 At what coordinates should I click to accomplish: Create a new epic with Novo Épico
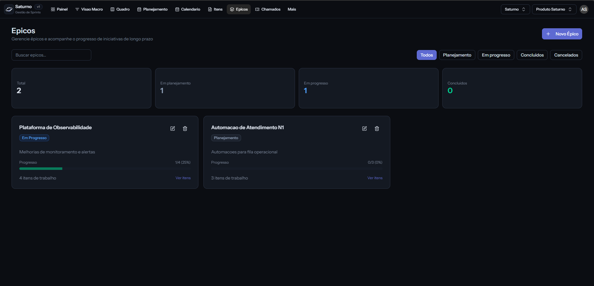click(562, 34)
